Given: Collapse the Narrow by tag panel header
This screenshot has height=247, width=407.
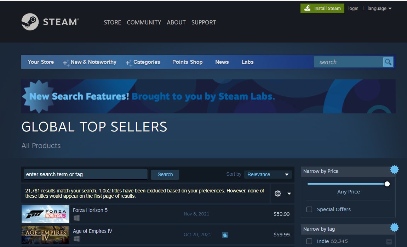Looking at the screenshot, I should 348,229.
